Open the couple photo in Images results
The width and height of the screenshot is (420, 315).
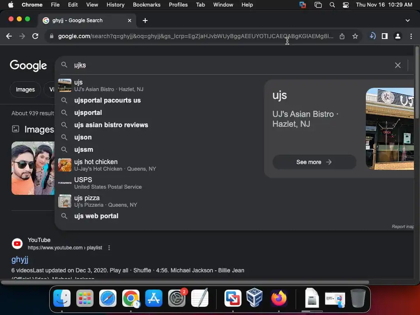(33, 168)
